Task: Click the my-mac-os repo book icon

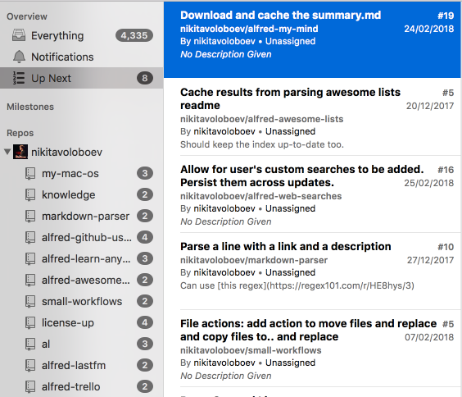Action: [x=30, y=173]
